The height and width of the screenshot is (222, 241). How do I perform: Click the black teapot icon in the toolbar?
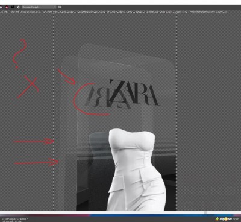(13, 7)
